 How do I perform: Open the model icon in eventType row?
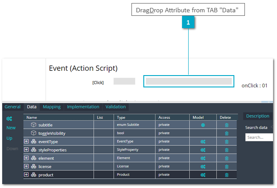pos(203,141)
